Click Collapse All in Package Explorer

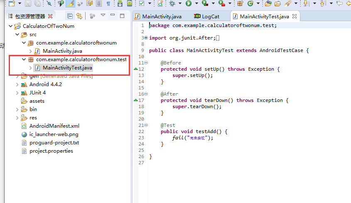tap(70, 16)
